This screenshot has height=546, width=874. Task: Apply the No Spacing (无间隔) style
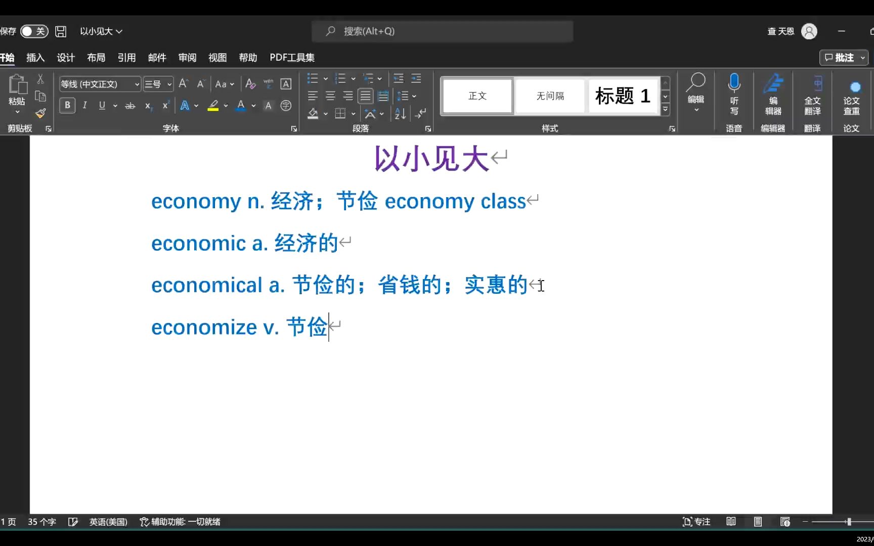(550, 96)
